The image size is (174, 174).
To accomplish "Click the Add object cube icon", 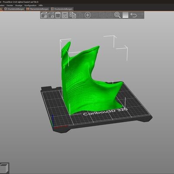I will [x=44, y=15].
